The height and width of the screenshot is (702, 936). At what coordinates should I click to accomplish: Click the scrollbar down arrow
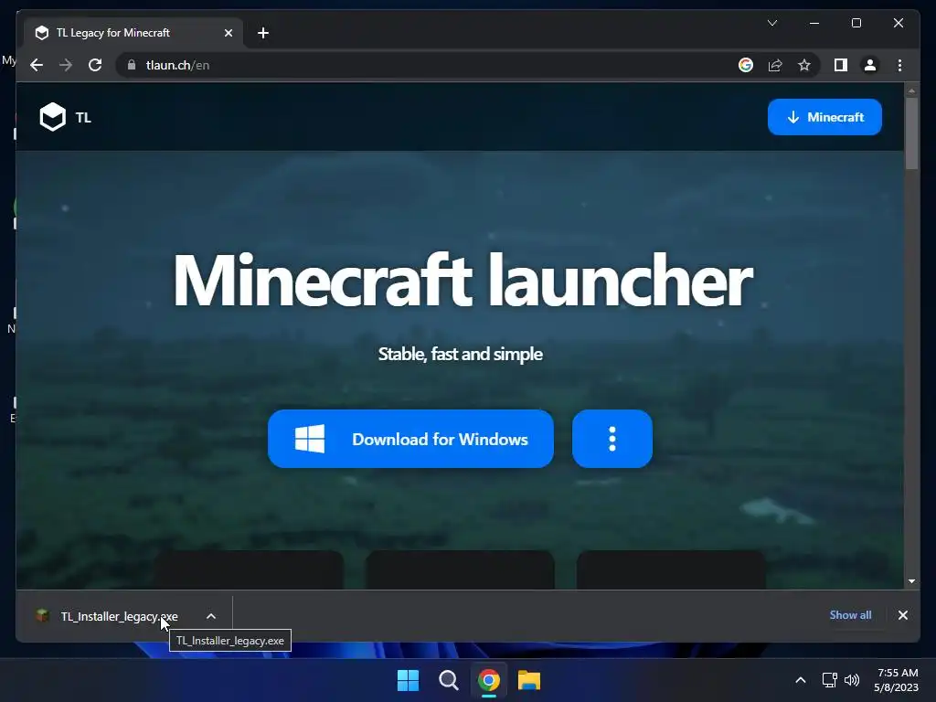[x=911, y=580]
